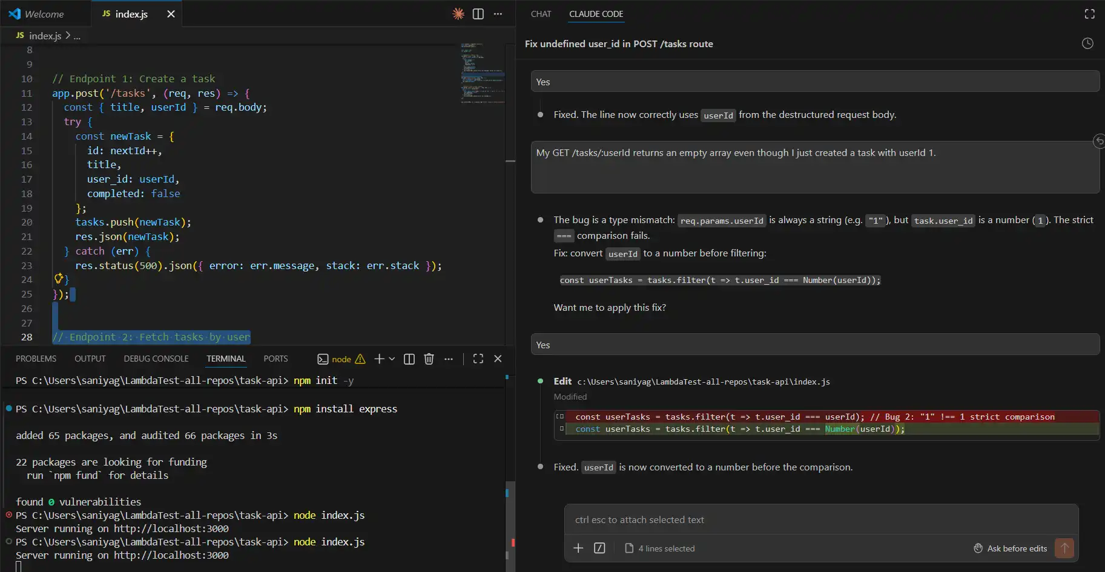Trigger the code action icon on line 24
Viewport: 1105px width, 572px height.
59,279
